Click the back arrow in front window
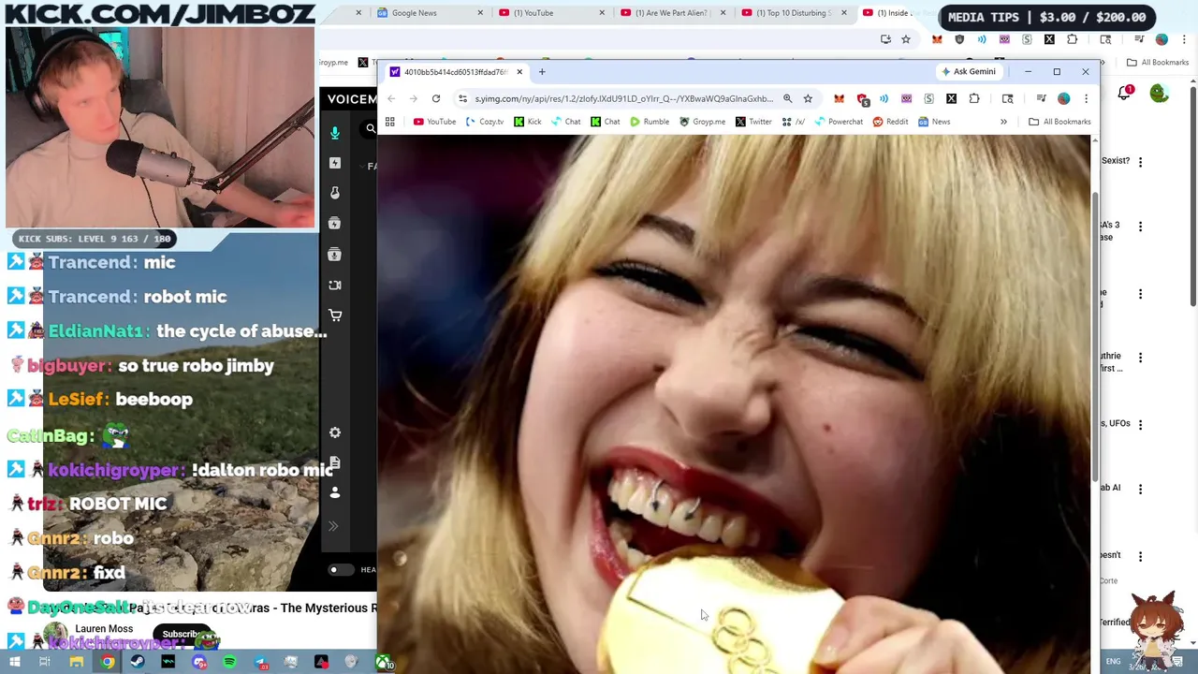This screenshot has height=674, width=1198. tap(391, 98)
